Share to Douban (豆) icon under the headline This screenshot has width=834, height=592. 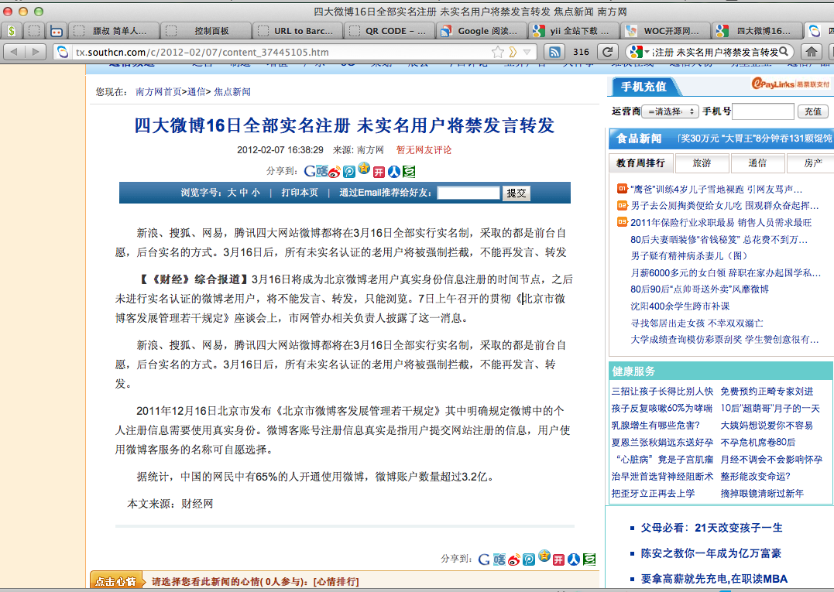click(409, 172)
